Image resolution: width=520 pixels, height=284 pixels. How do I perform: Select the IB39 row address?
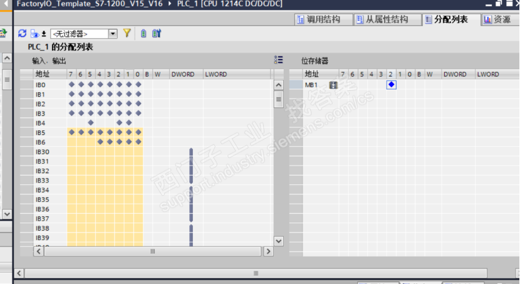tap(43, 238)
